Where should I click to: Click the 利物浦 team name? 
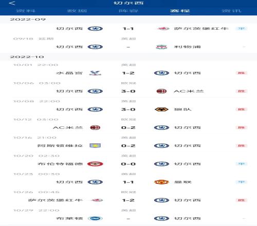click(187, 47)
